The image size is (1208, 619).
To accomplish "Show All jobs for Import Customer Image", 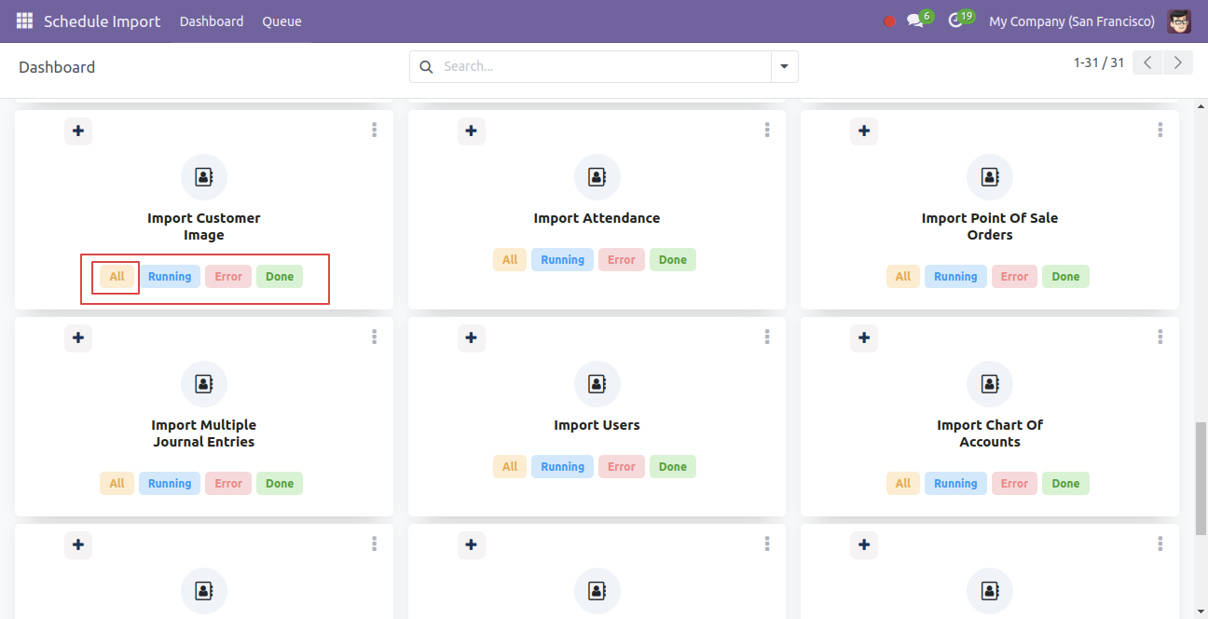I will (x=117, y=277).
